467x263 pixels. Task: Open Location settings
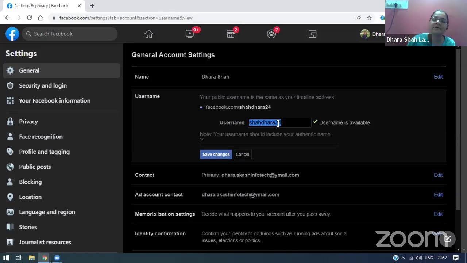click(x=61, y=197)
